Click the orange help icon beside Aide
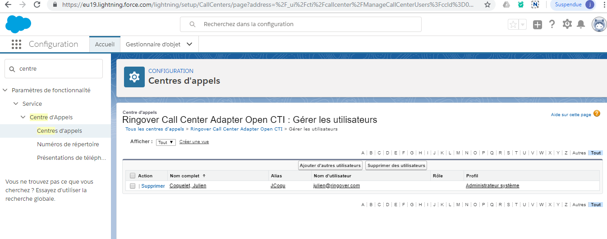The width and height of the screenshot is (607, 239). [597, 114]
